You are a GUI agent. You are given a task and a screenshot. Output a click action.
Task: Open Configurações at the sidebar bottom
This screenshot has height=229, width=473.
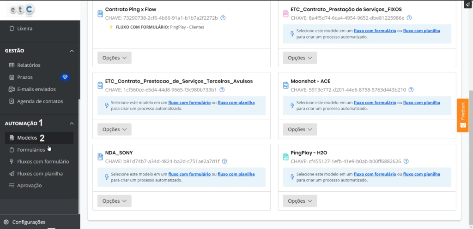29,222
